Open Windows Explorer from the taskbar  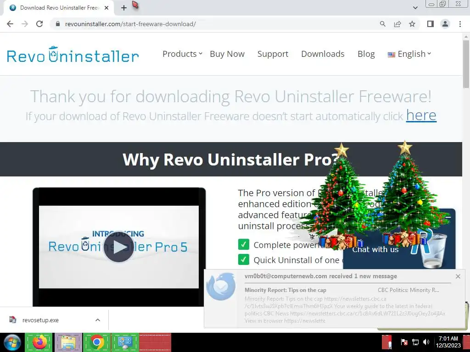click(x=68, y=342)
